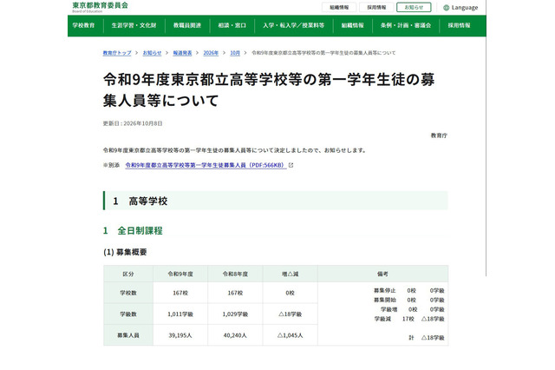
Task: Open the 採用情報 navigation menu item
Action: [459, 25]
